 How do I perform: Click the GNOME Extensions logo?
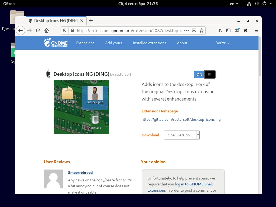point(56,43)
